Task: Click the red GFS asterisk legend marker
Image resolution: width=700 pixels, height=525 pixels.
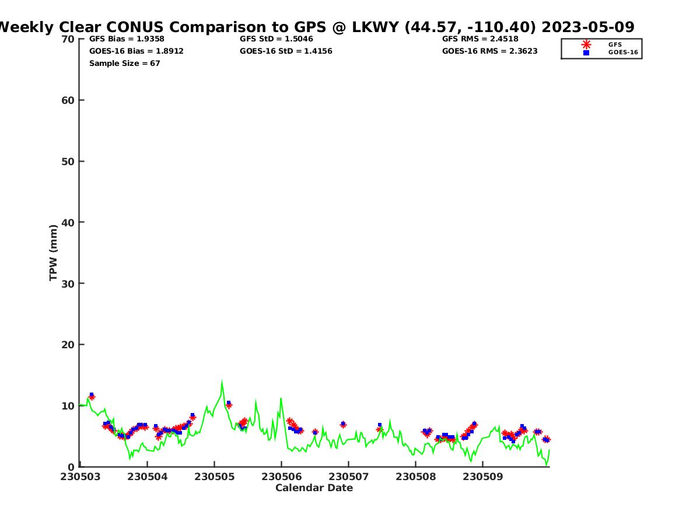Action: pos(586,44)
